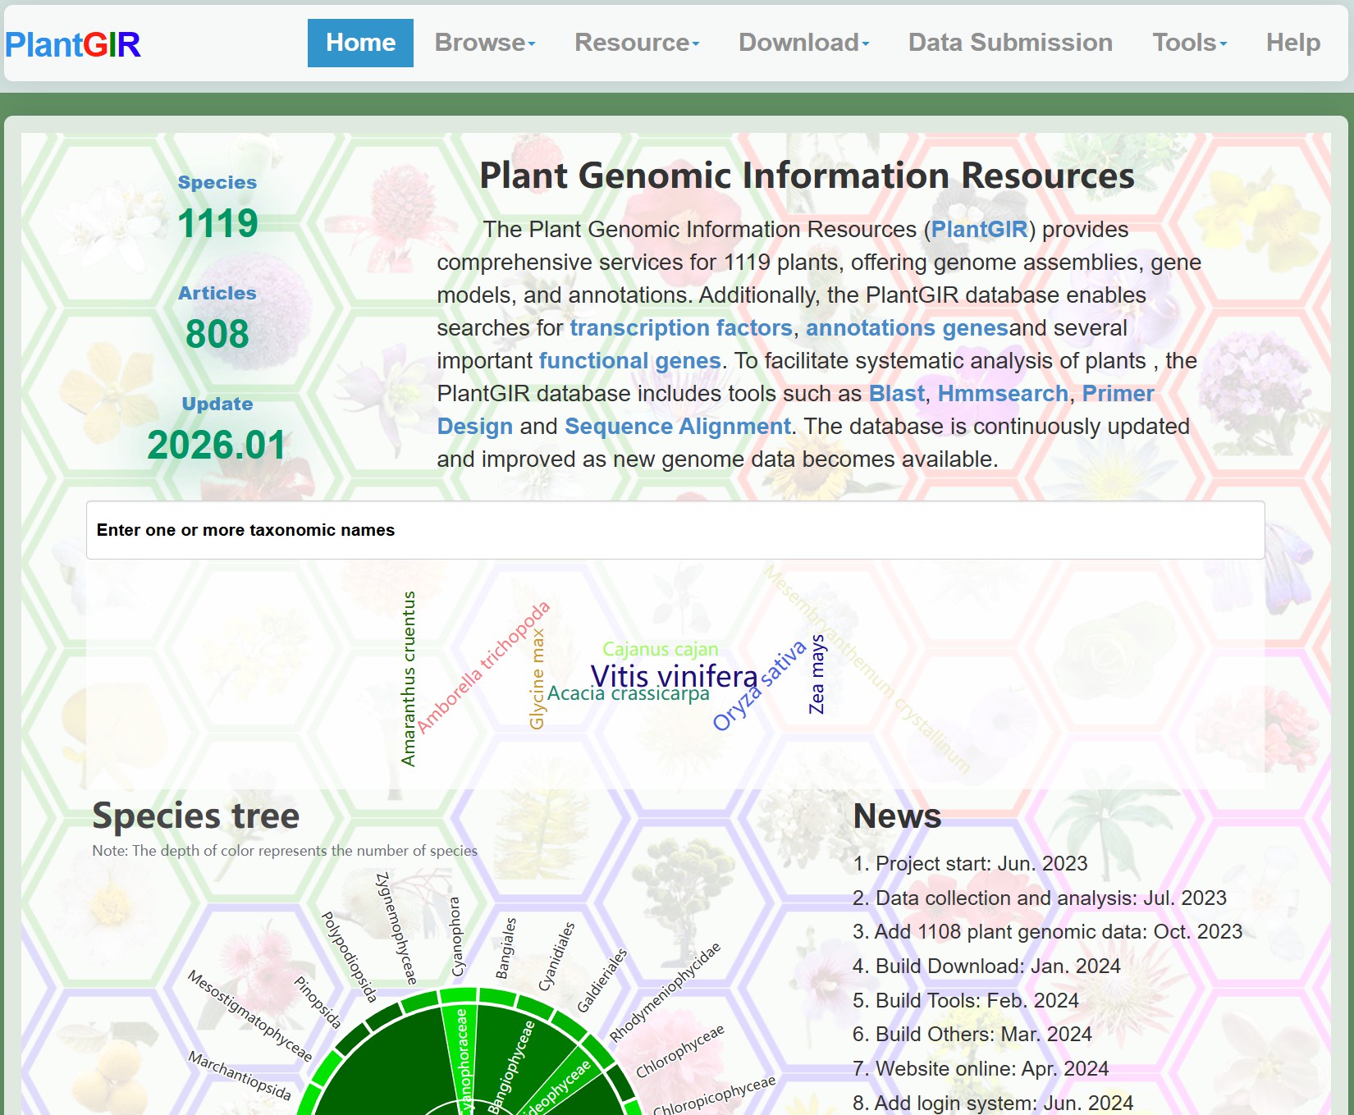1354x1115 pixels.
Task: Open the Help page
Action: coord(1292,43)
